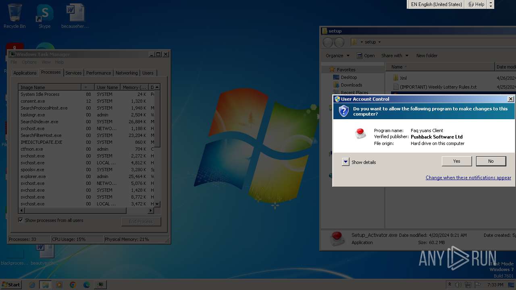
Task: Select SearchIndexer.exe process row
Action: [86, 122]
